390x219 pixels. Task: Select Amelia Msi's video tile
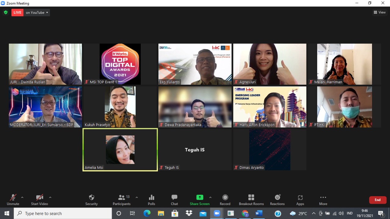120,150
